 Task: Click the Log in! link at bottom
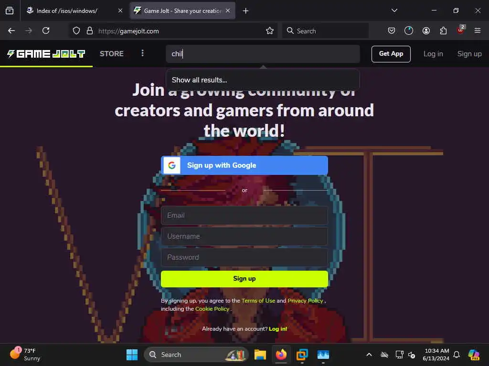click(x=278, y=329)
